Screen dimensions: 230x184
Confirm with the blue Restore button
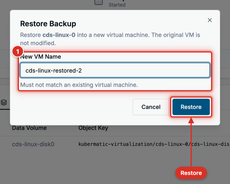click(191, 107)
